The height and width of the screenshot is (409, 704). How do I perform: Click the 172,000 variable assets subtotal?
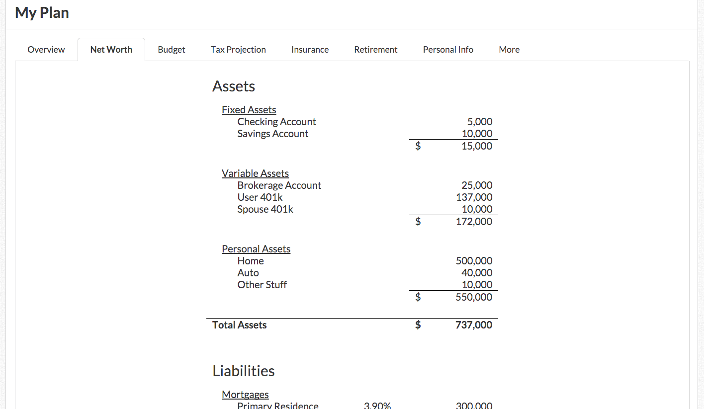(474, 222)
